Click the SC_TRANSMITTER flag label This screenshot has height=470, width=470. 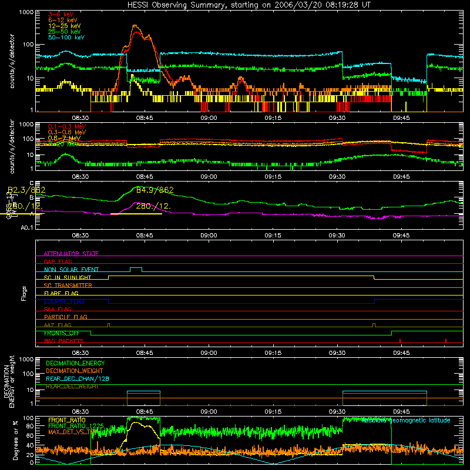(x=68, y=286)
